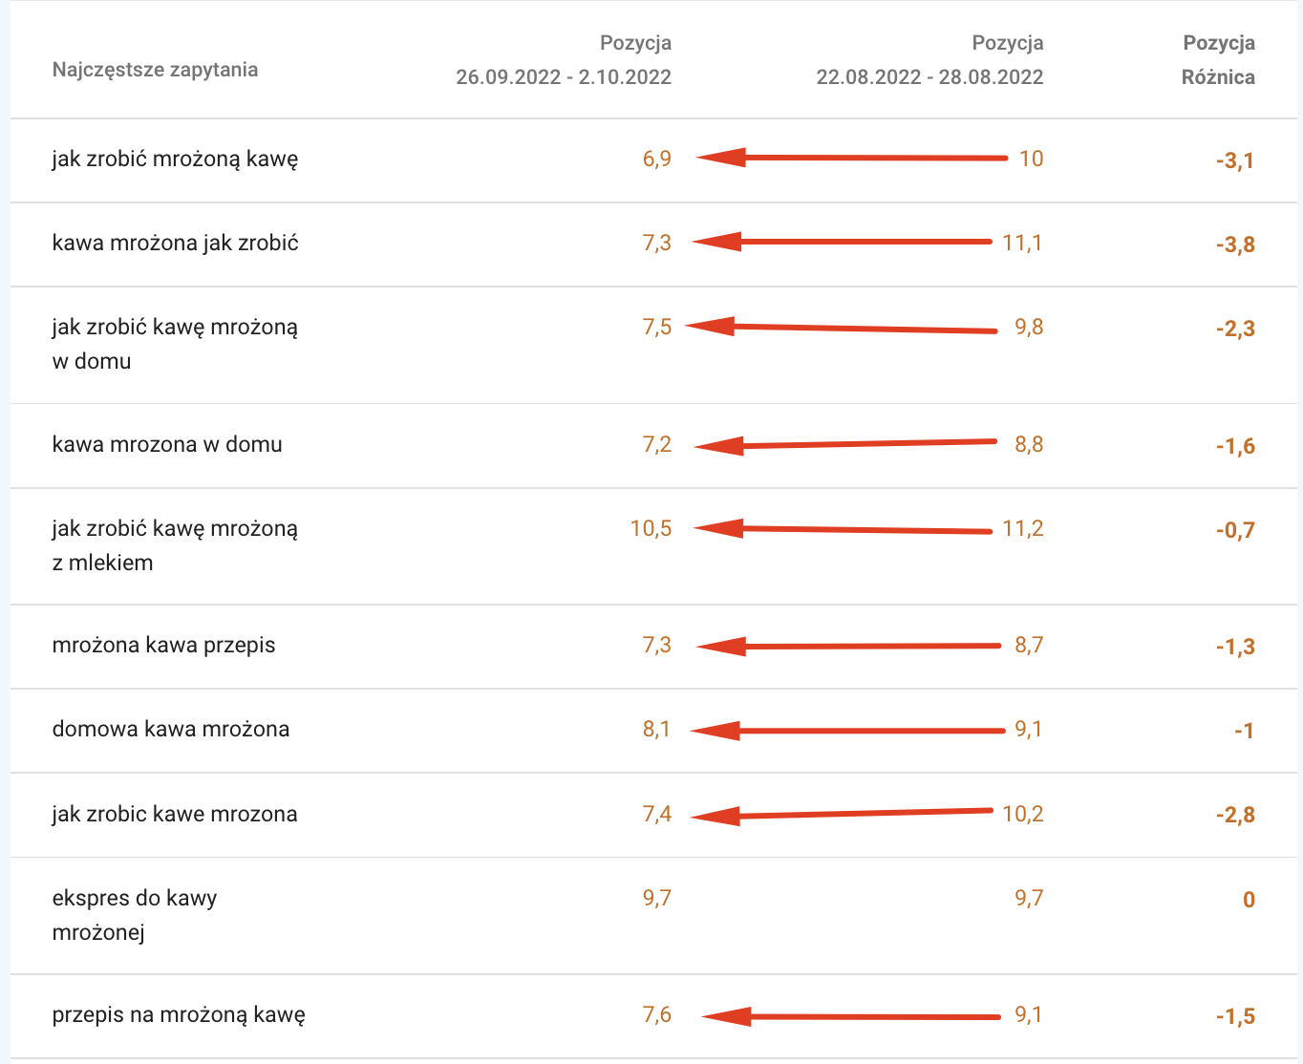1303x1064 pixels.
Task: Select the 'kawa mrożona jak zrobić' query
Action: (175, 243)
